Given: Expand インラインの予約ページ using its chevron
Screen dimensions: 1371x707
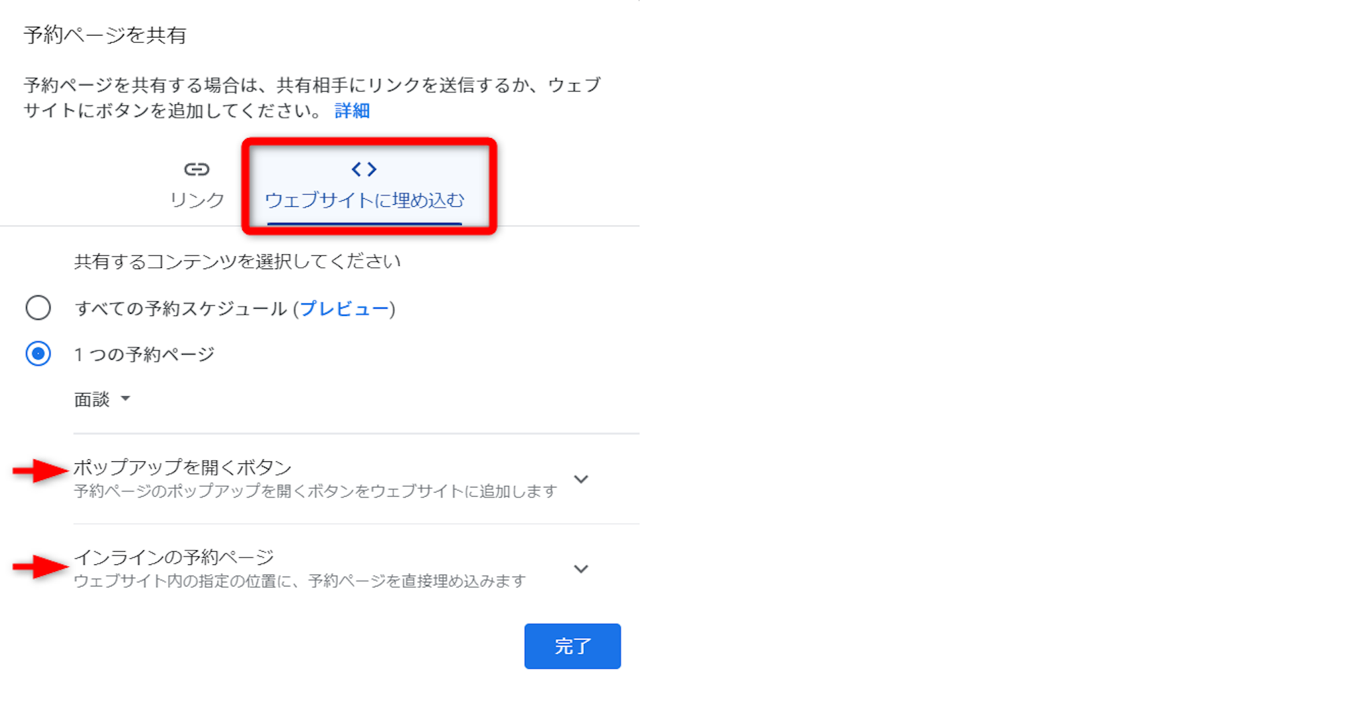Looking at the screenshot, I should coord(581,569).
